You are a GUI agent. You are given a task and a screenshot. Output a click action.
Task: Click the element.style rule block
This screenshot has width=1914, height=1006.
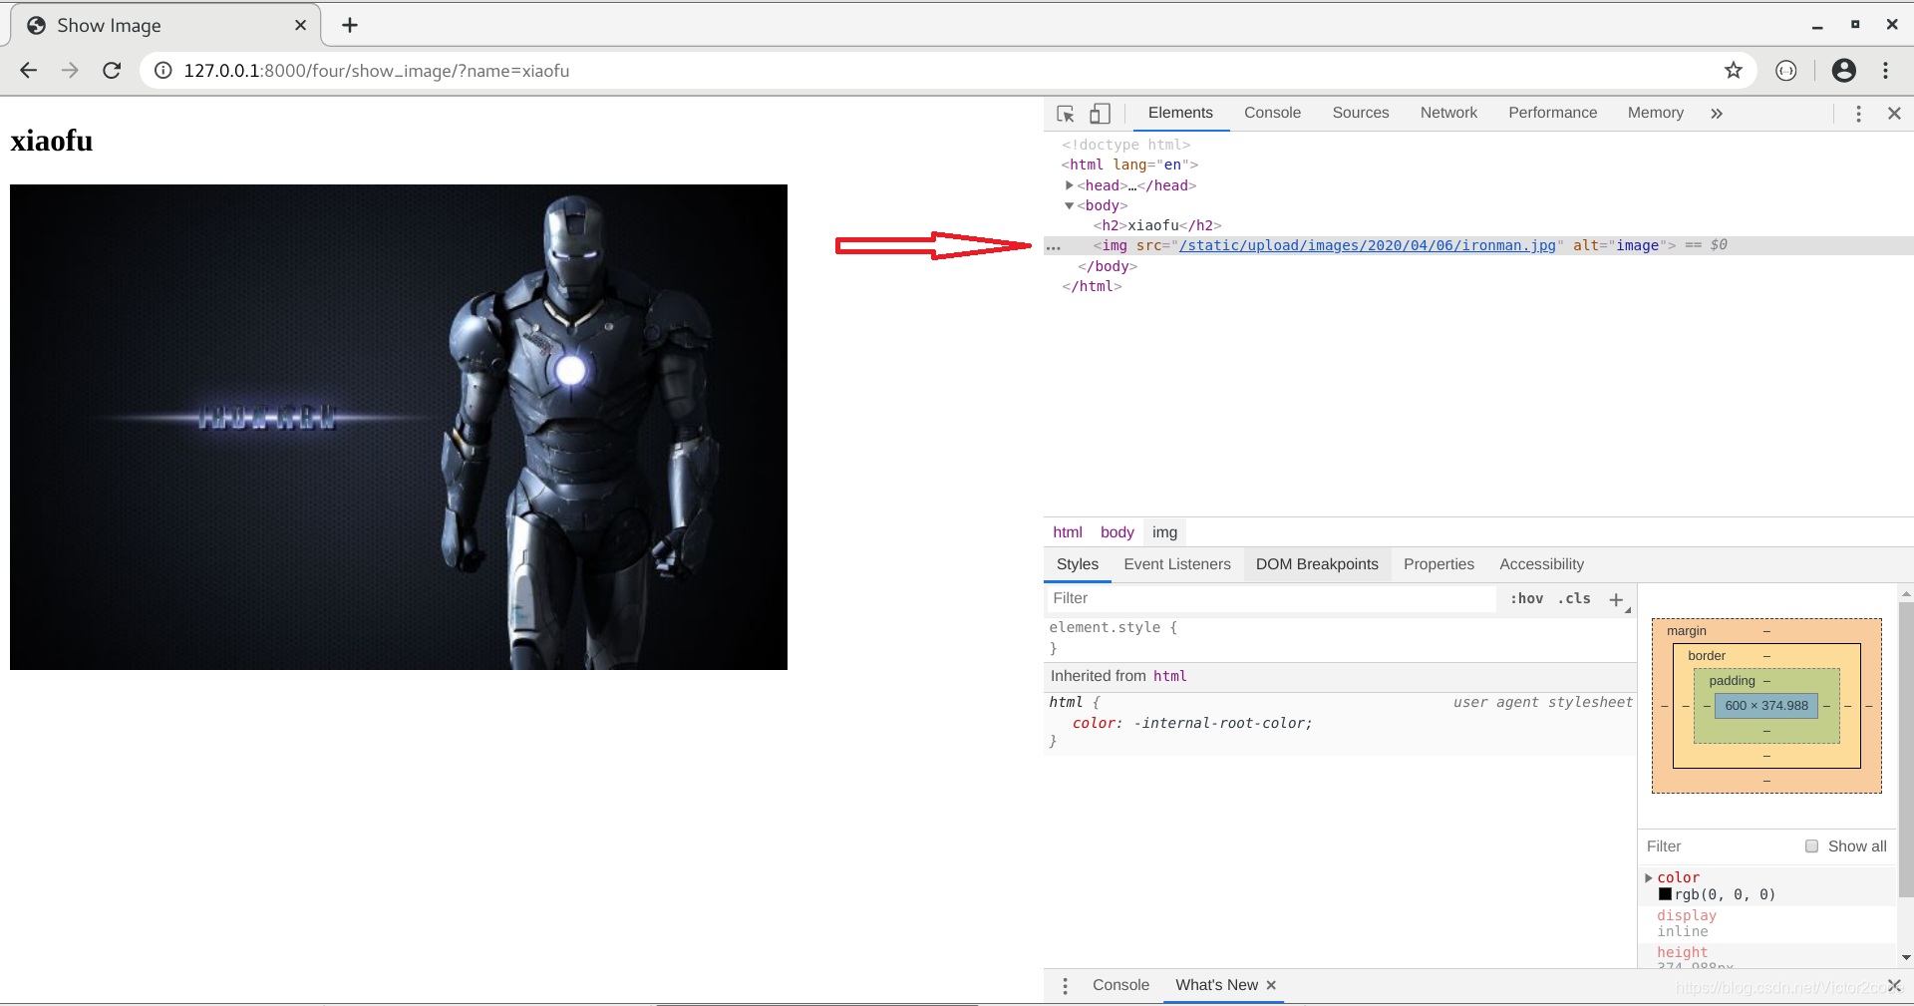pyautogui.click(x=1339, y=637)
